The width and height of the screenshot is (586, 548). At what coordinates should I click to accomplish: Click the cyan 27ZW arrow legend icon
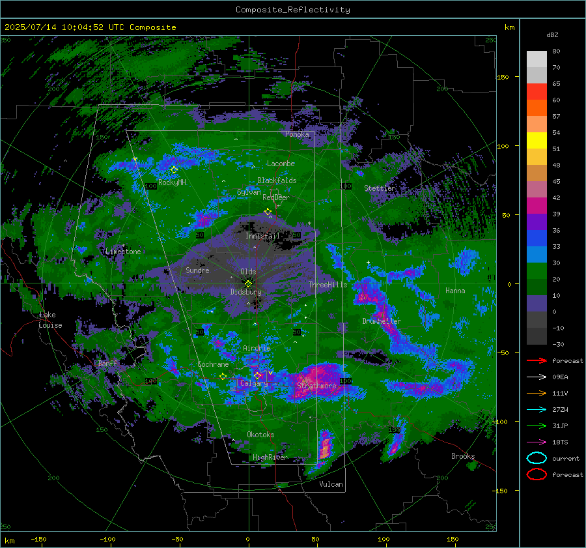tap(537, 409)
